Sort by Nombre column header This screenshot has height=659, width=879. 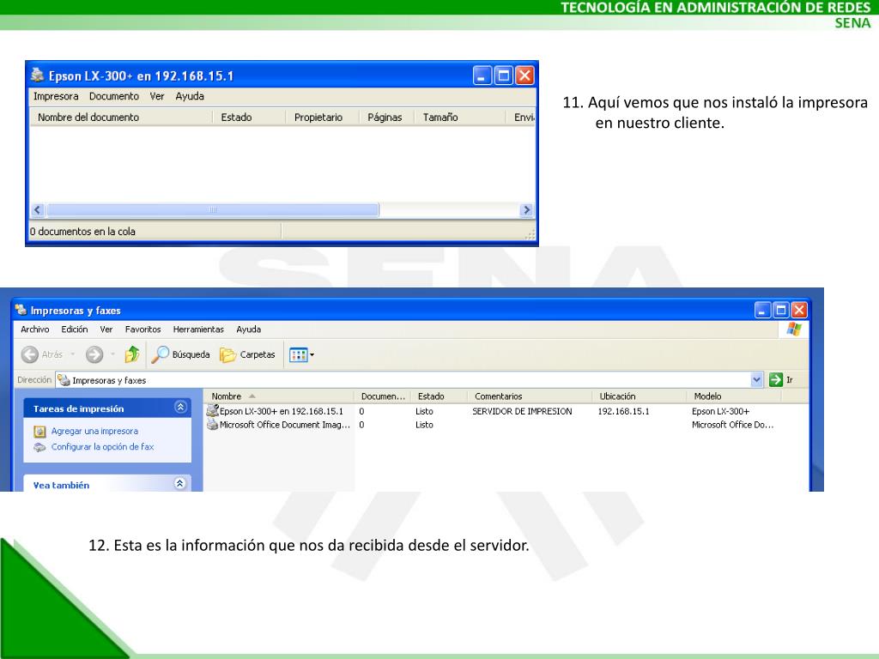pyautogui.click(x=279, y=396)
